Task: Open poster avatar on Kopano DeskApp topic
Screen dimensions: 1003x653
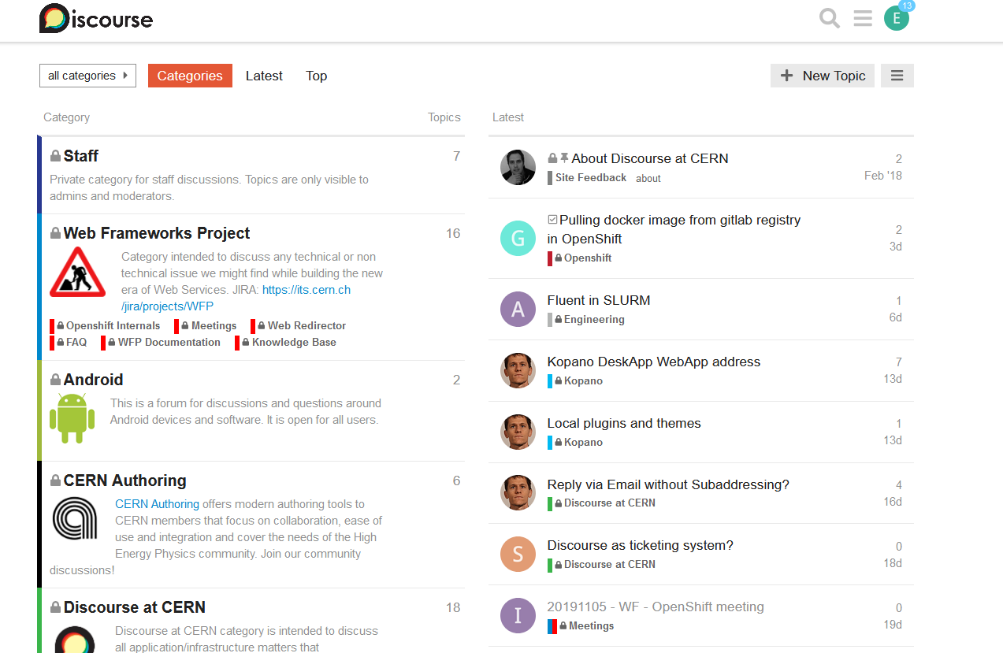Action: [x=518, y=370]
